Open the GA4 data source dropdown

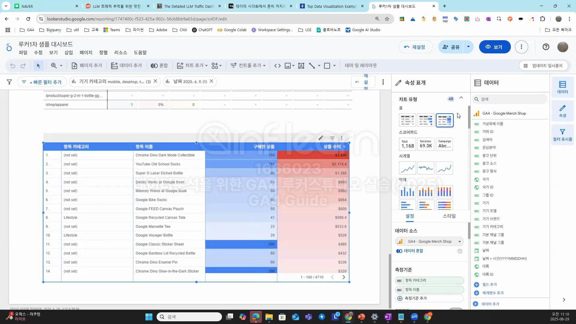point(429,241)
